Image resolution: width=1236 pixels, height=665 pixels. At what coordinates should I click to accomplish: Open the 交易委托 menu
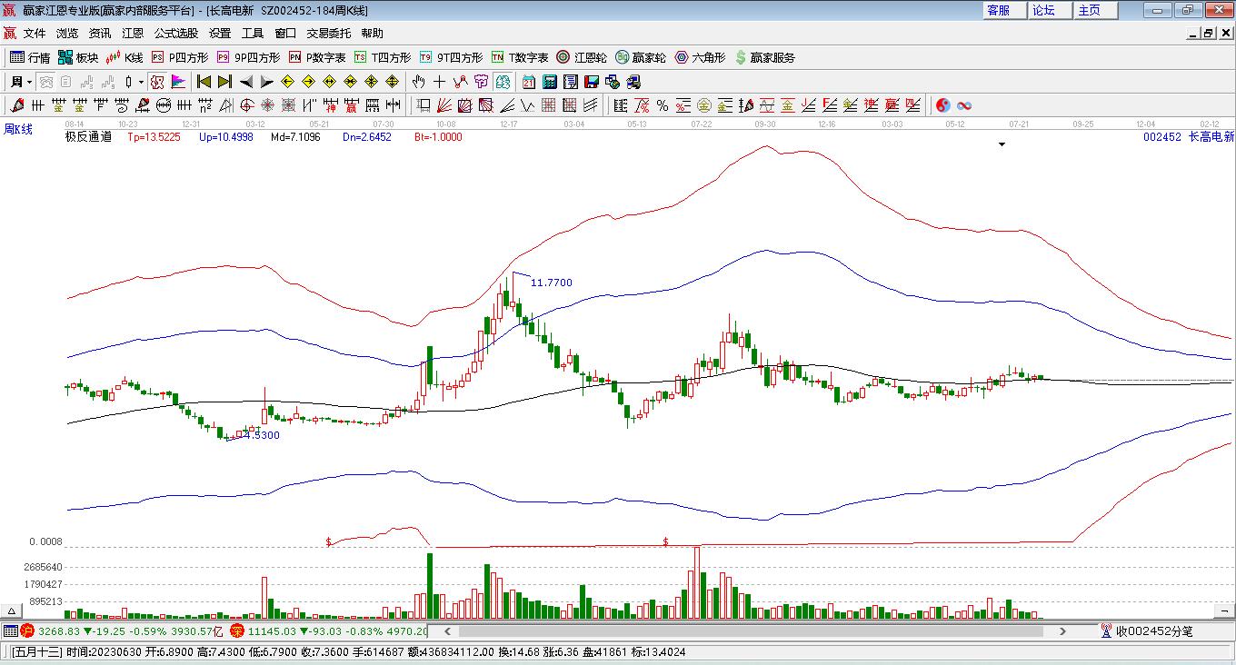(x=329, y=34)
